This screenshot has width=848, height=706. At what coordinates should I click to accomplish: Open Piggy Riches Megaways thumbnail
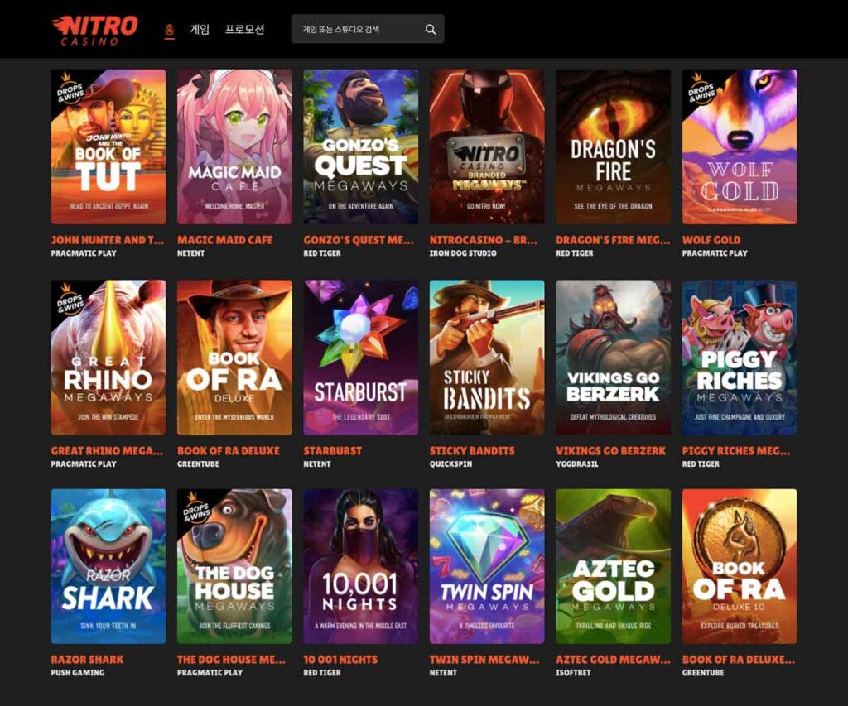[x=740, y=358]
